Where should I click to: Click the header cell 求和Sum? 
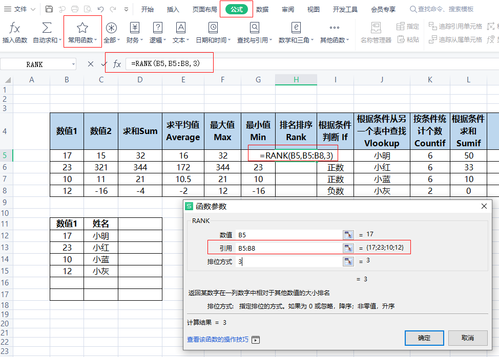click(140, 131)
